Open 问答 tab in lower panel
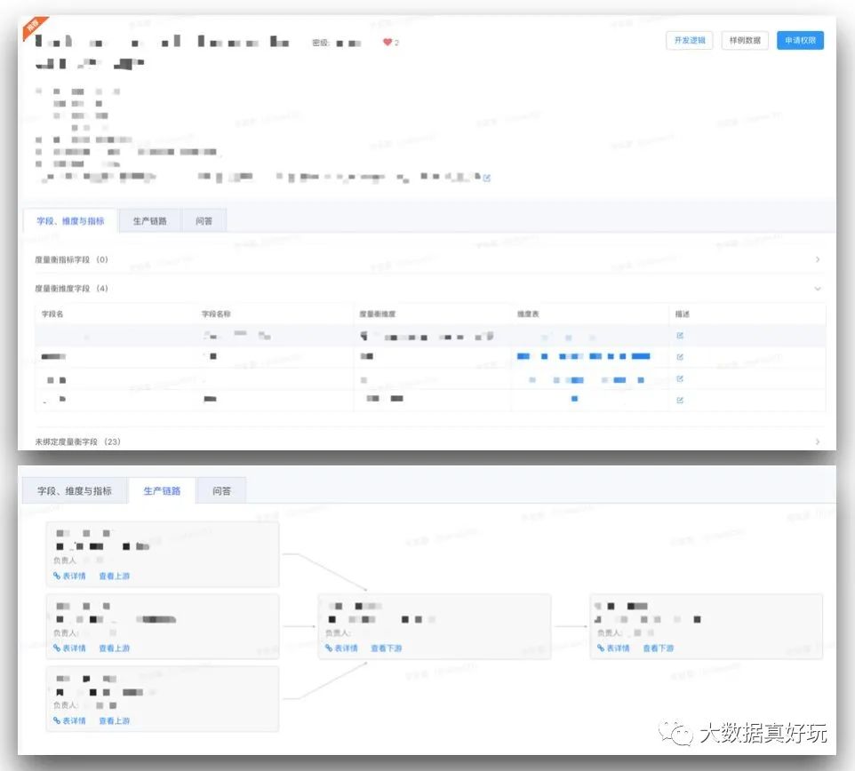This screenshot has height=771, width=855. click(221, 491)
